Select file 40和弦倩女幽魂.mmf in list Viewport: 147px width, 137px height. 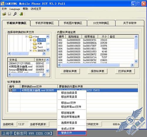[x=26, y=67]
